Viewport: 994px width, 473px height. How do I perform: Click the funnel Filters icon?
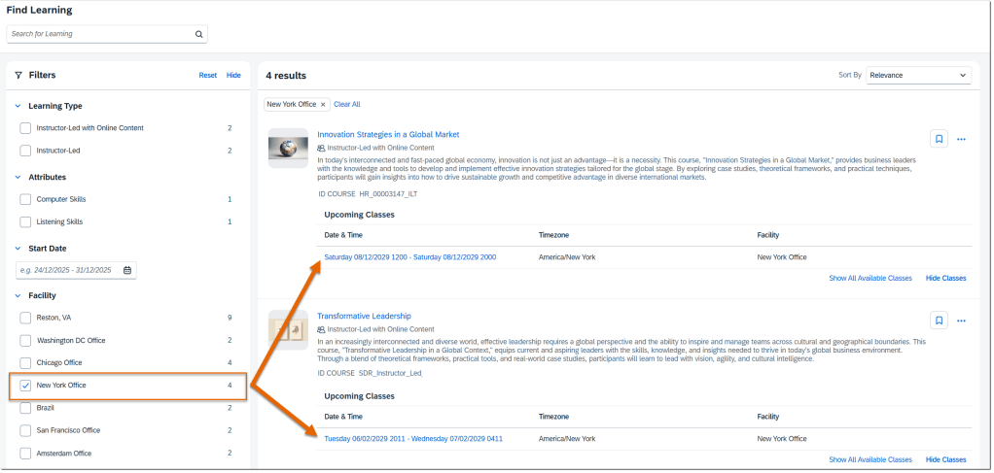click(x=18, y=75)
